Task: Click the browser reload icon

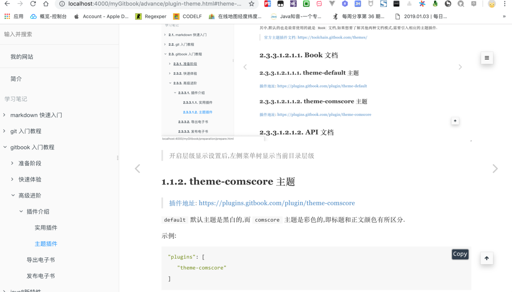Action: (33, 5)
